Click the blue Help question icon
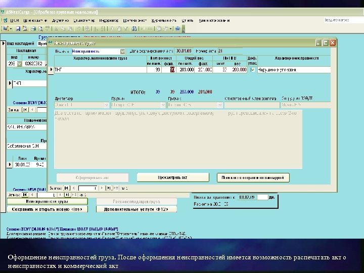This screenshot has width=364, height=273. pos(177,28)
